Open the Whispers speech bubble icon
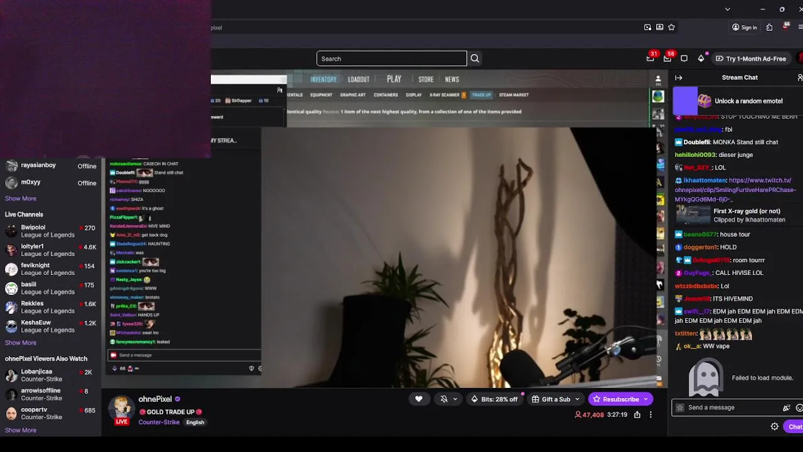Screen dimensions: 803x452 tap(684, 58)
